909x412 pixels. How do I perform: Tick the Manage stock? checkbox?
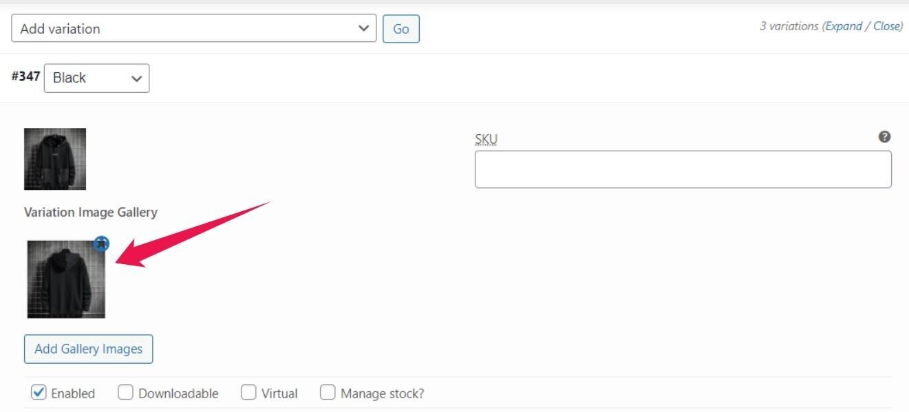(x=328, y=393)
